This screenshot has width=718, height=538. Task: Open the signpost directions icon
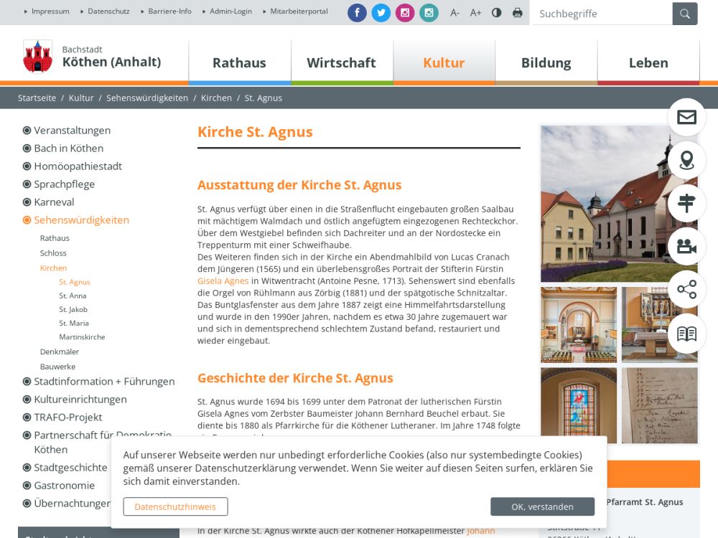(x=686, y=203)
